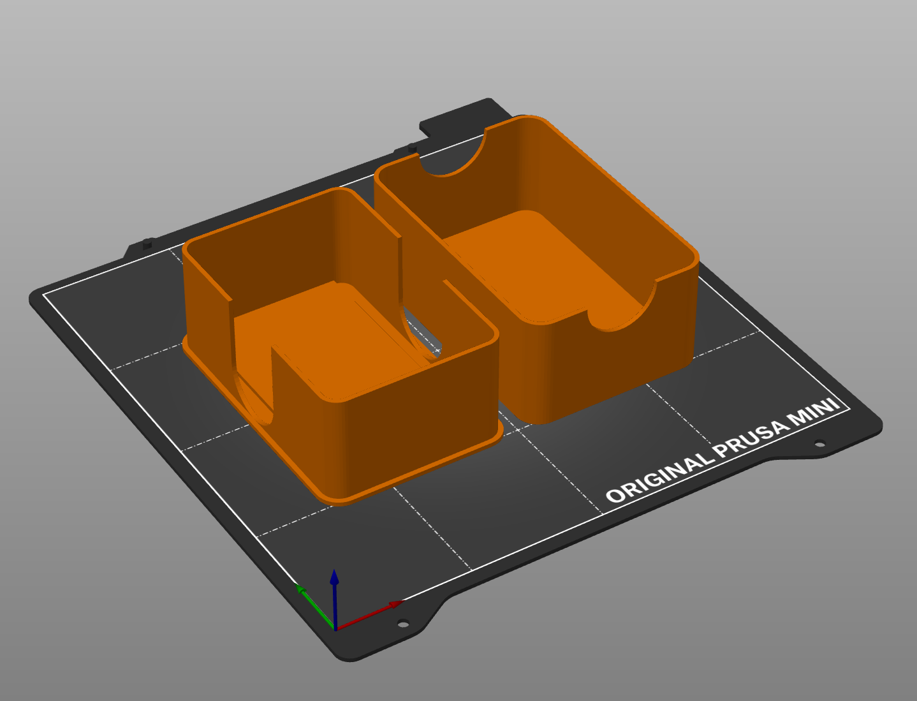Click the bed screw hole near PRUSA MINI text
Image resolution: width=917 pixels, height=701 pixels.
[819, 444]
